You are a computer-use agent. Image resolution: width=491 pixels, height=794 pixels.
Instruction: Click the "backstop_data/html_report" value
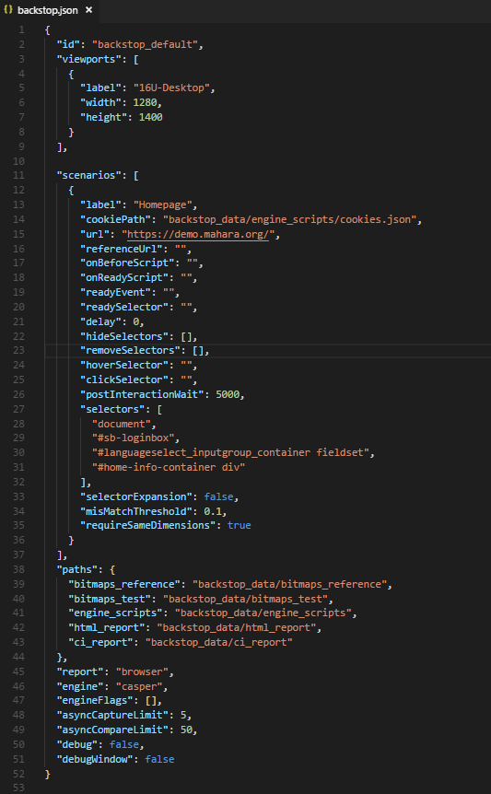[237, 628]
